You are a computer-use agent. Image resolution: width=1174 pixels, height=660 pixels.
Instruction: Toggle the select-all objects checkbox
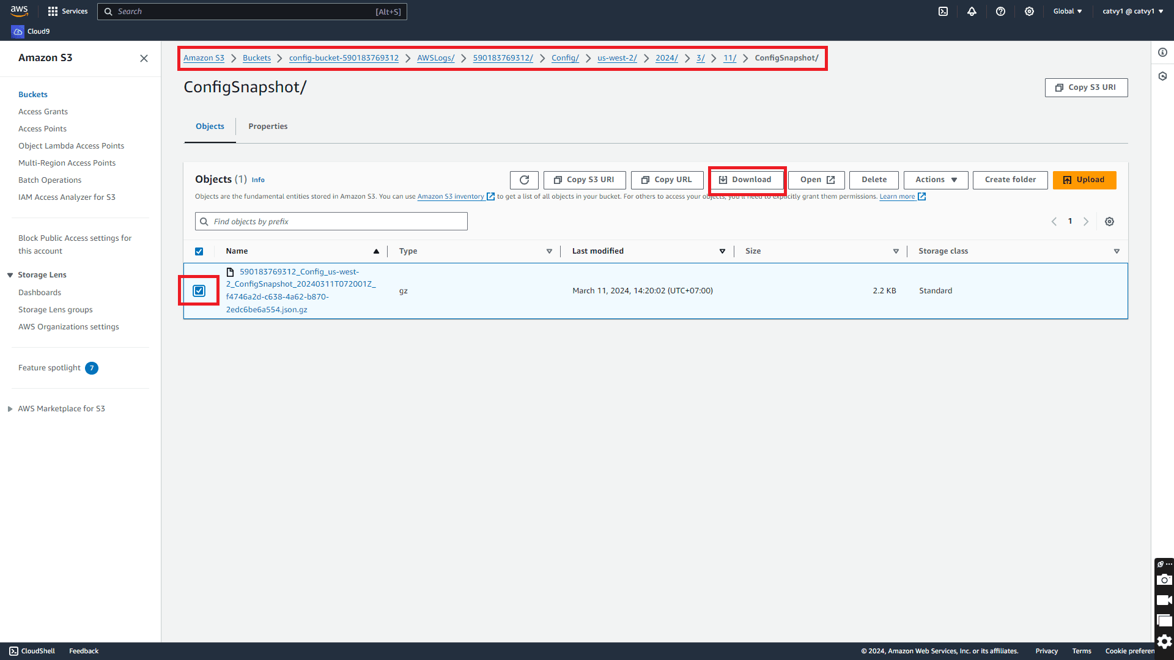(x=199, y=251)
